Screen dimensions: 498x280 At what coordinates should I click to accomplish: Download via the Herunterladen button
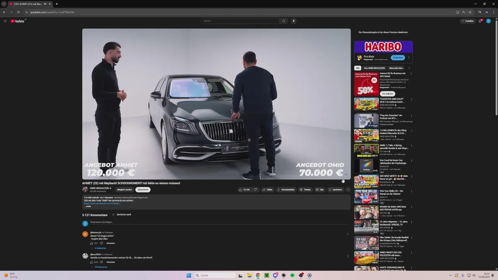point(286,190)
